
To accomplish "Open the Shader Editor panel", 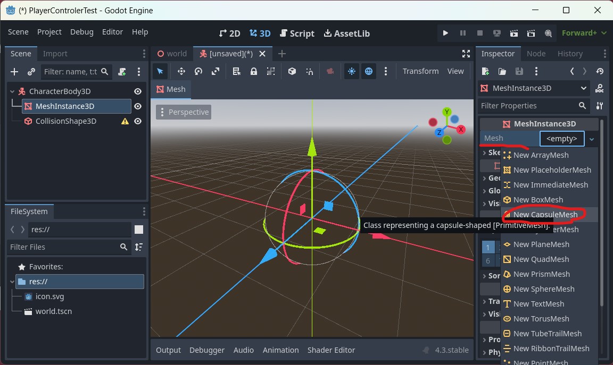I will pos(331,350).
